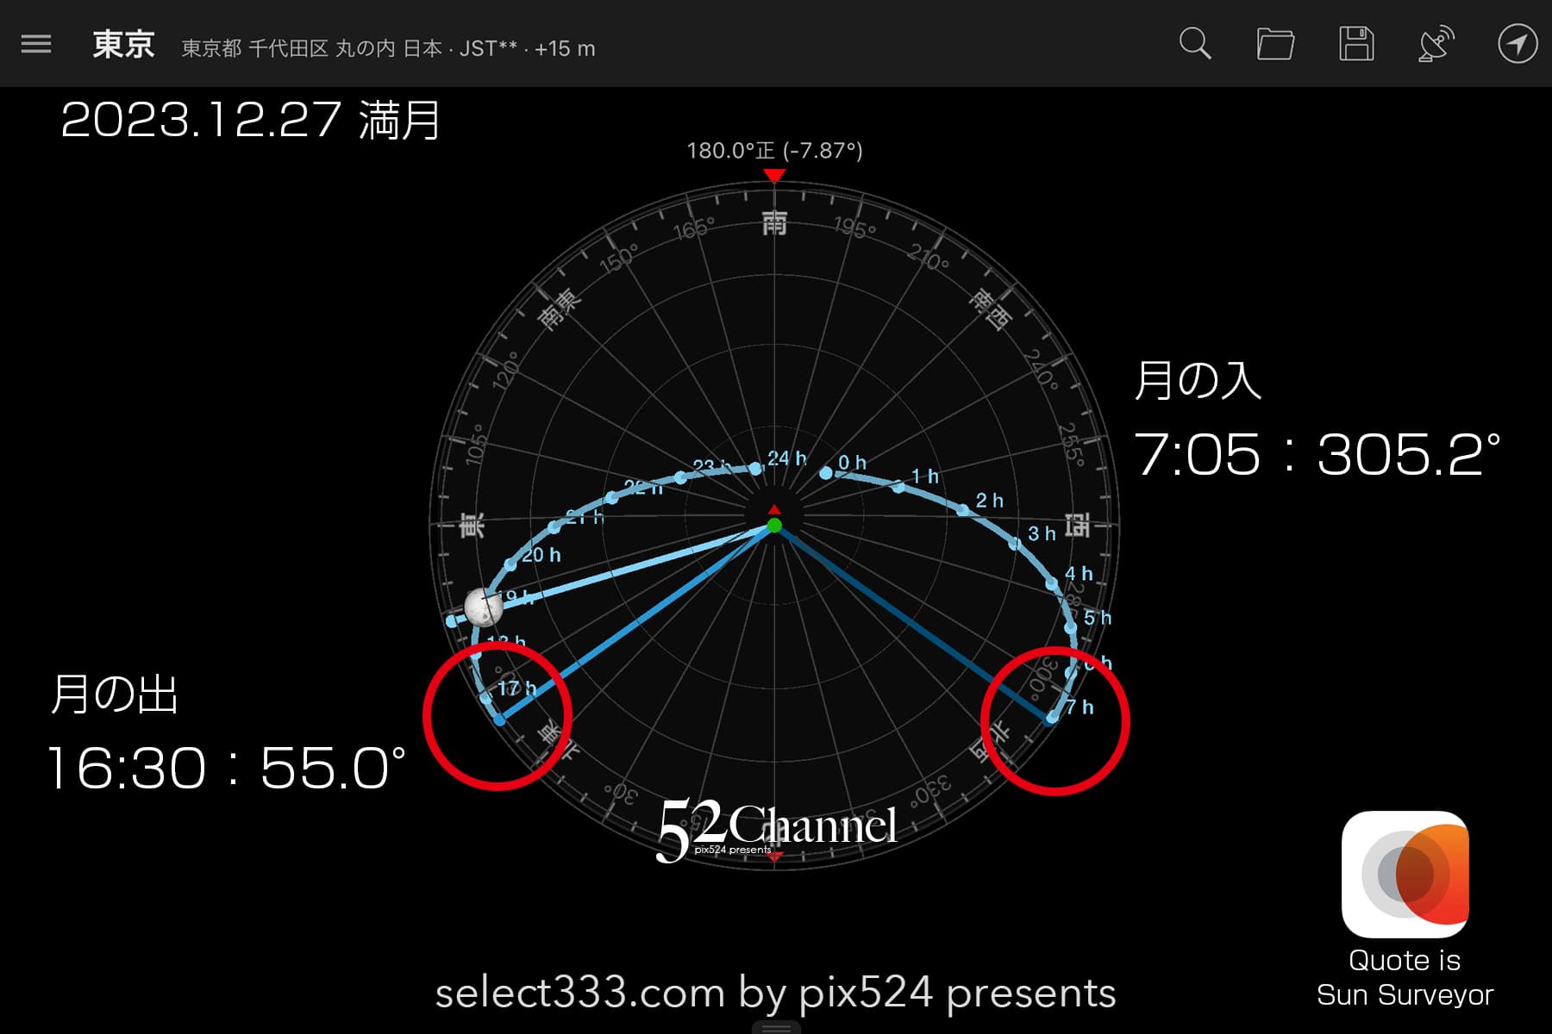Tap the 165° compass tick label
Screen dimensions: 1552x1034
[x=693, y=228]
